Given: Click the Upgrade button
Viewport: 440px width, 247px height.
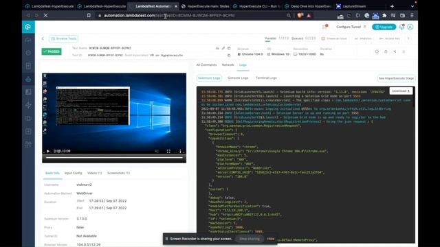Looking at the screenshot, I should (x=384, y=27).
